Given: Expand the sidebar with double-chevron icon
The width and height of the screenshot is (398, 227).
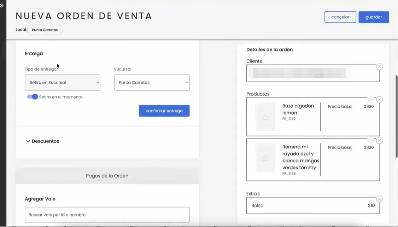Looking at the screenshot, I should point(2,6).
